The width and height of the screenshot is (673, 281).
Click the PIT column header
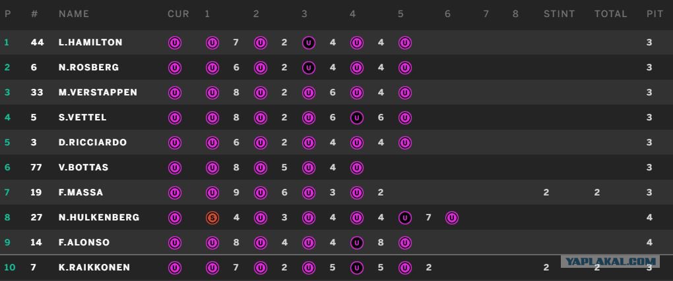click(x=655, y=14)
